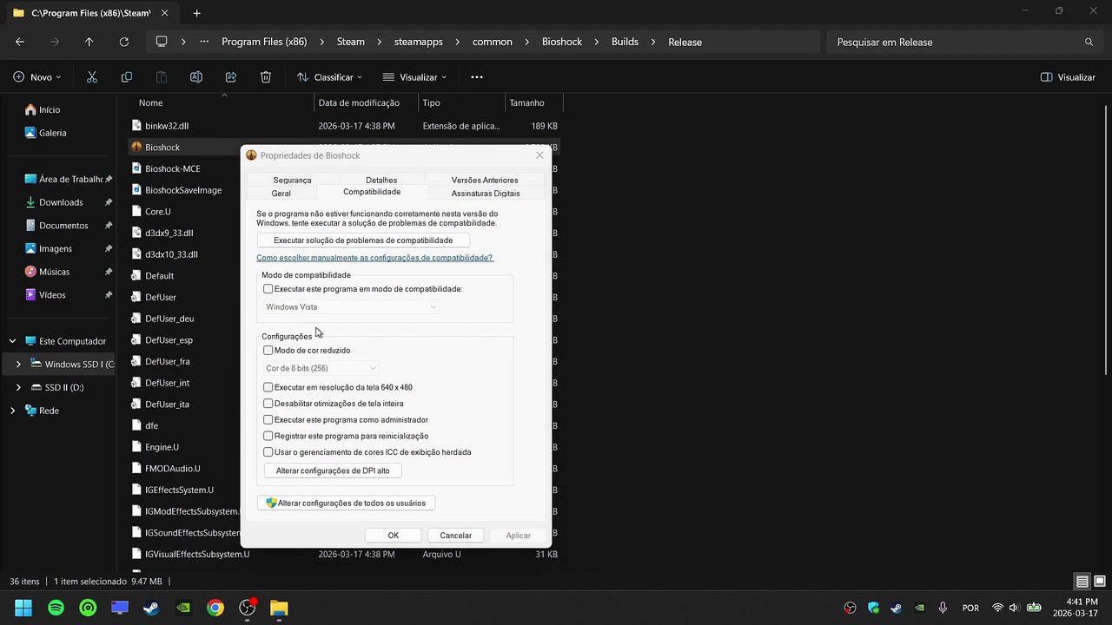Switch to the Versões Anteriores tab

485,180
